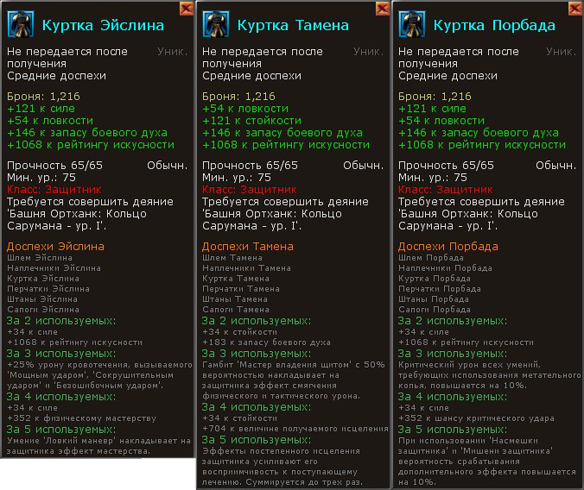The image size is (584, 490).
Task: Click Средние доспехи in Тамена tooltip
Action: coord(251,76)
